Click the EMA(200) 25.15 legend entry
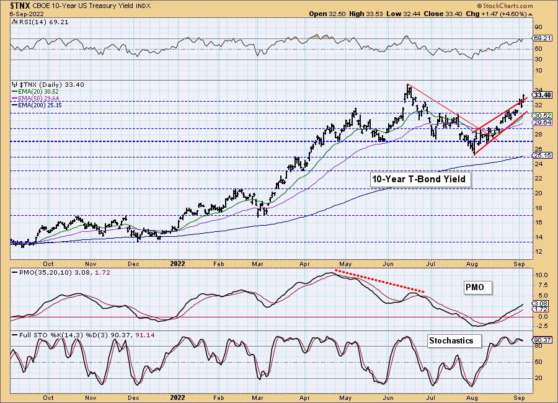 (x=37, y=105)
